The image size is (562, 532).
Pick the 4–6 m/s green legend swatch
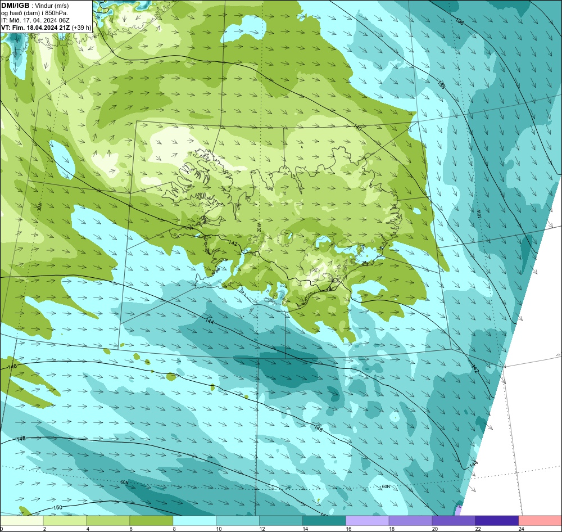click(x=108, y=521)
